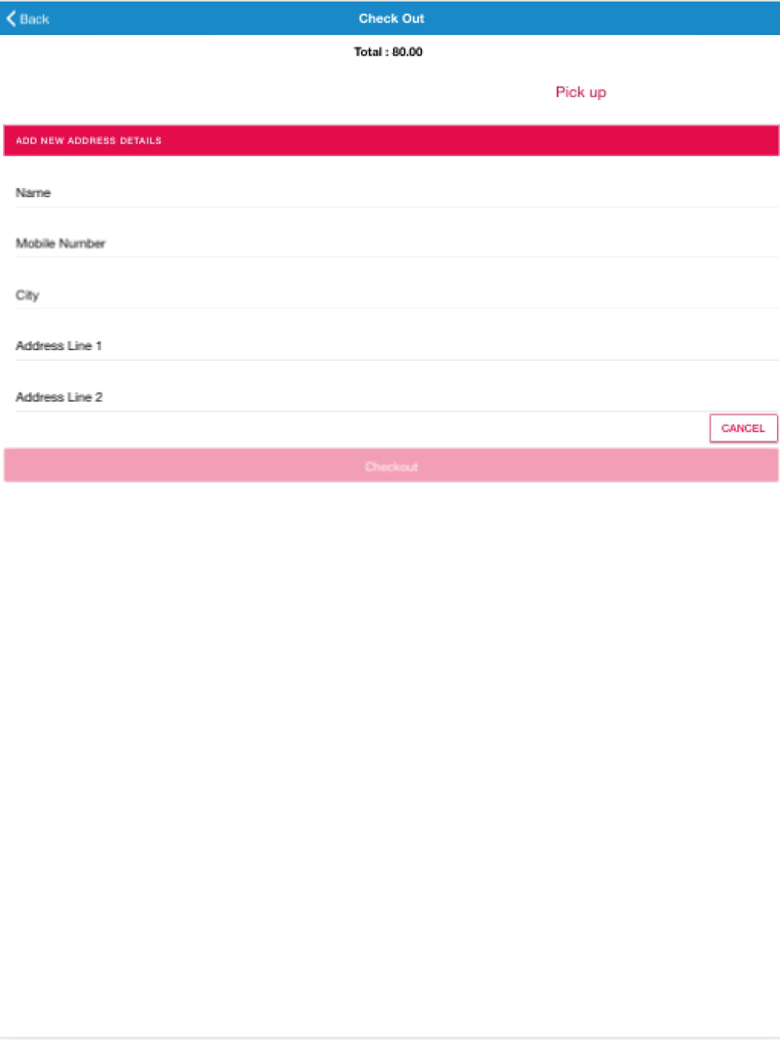Select the Address Line 2 field
The height and width of the screenshot is (1040, 780).
tap(396, 397)
